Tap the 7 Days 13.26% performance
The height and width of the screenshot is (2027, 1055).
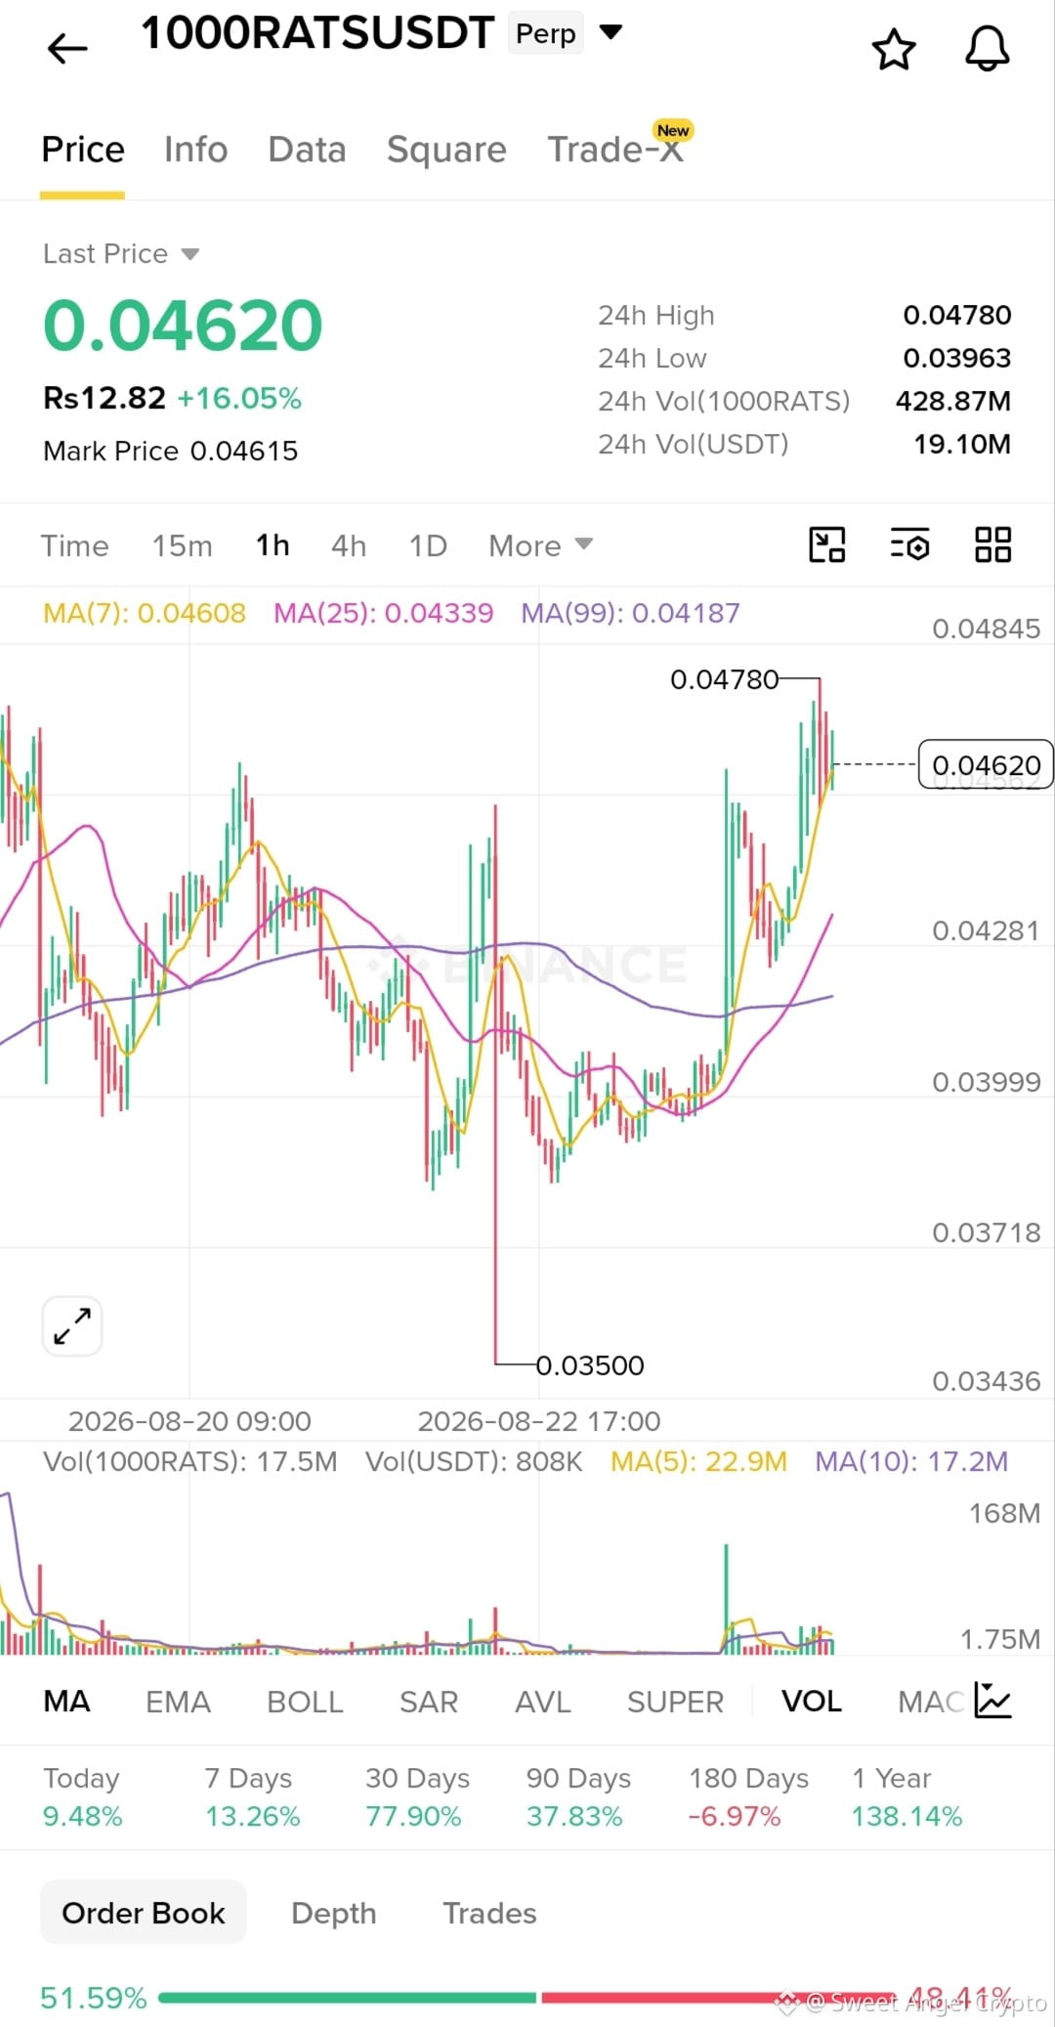click(x=252, y=1796)
